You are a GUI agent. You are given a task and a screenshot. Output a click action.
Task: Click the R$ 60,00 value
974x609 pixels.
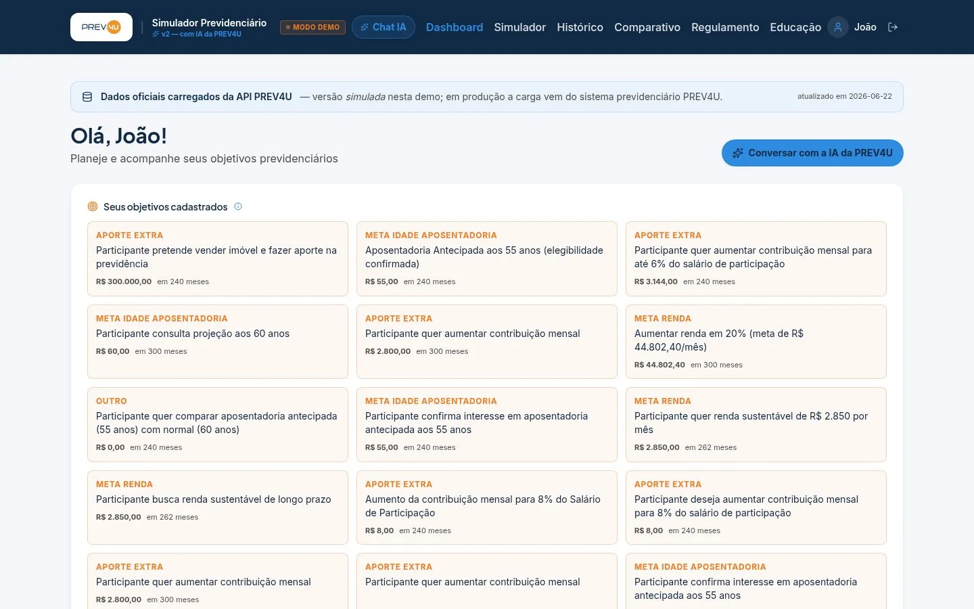tap(113, 351)
